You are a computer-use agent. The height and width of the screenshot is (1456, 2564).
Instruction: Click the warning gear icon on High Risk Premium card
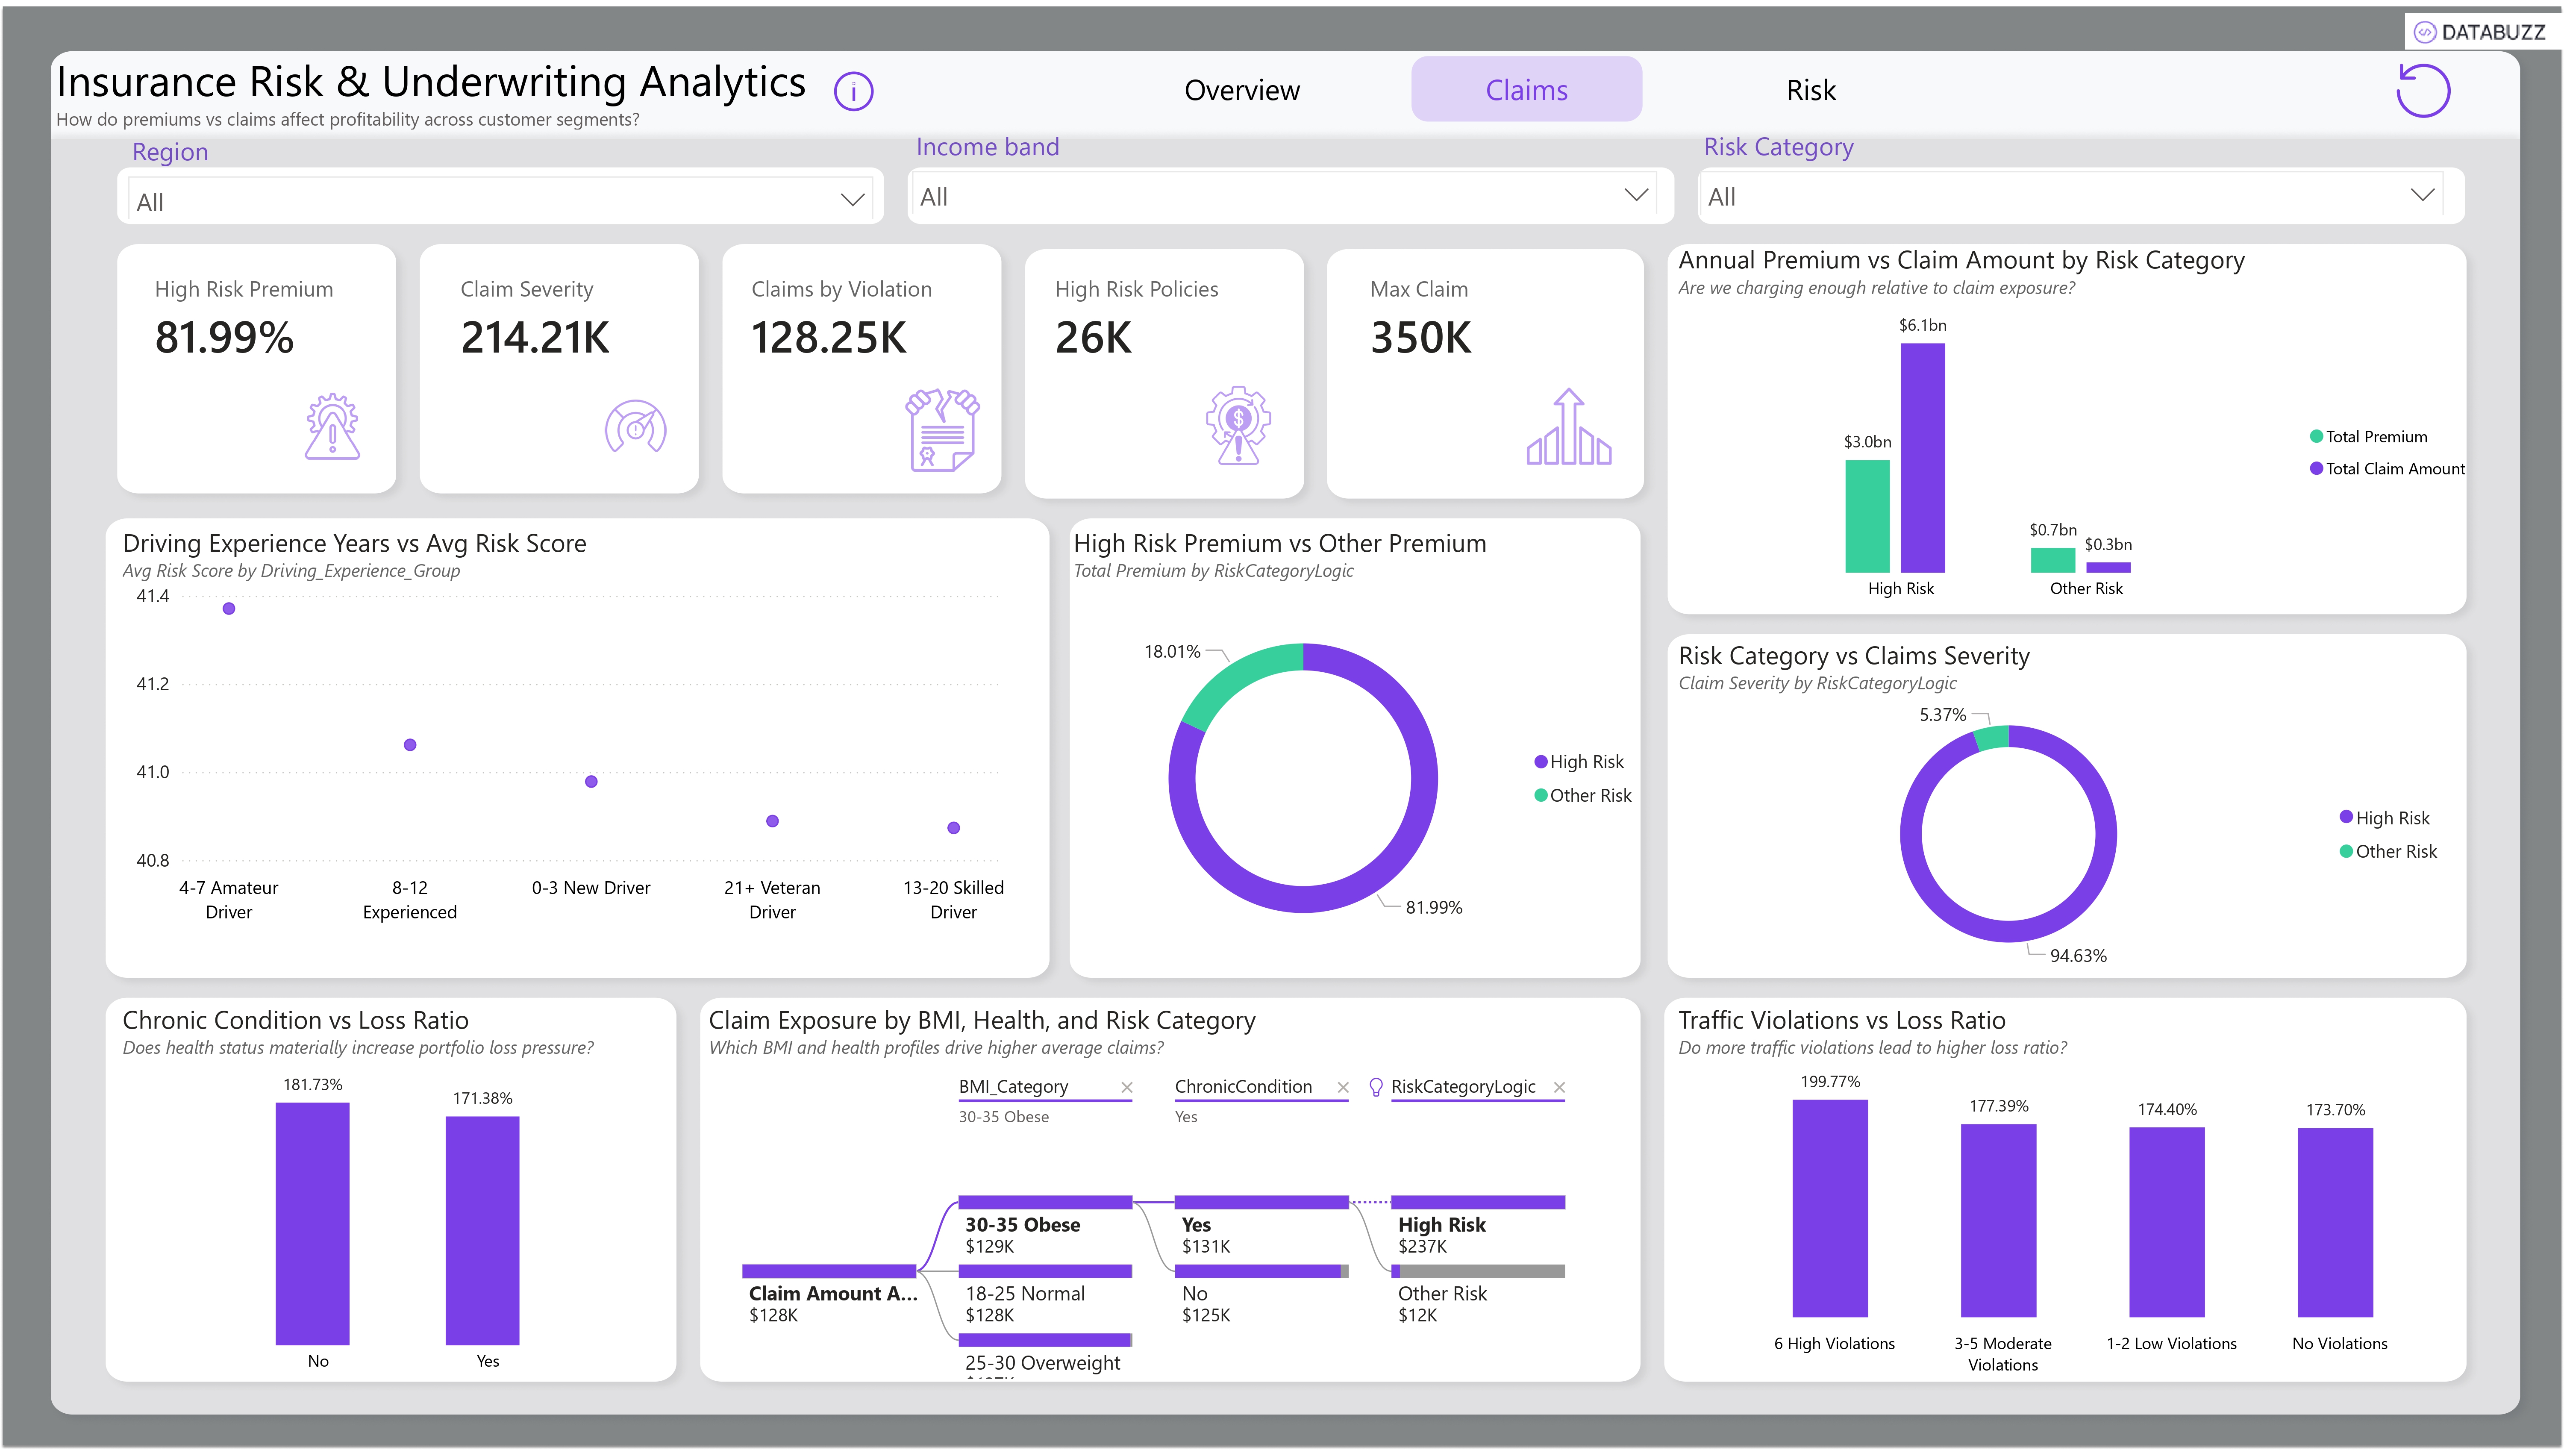[332, 427]
